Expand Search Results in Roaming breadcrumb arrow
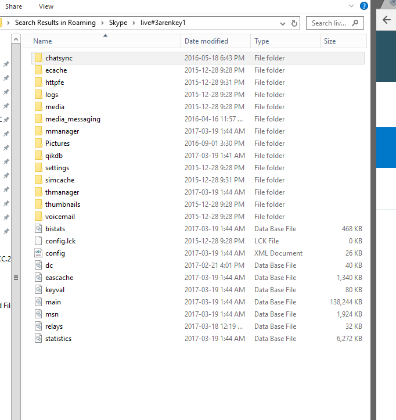Image resolution: width=396 pixels, height=420 pixels. coord(102,23)
